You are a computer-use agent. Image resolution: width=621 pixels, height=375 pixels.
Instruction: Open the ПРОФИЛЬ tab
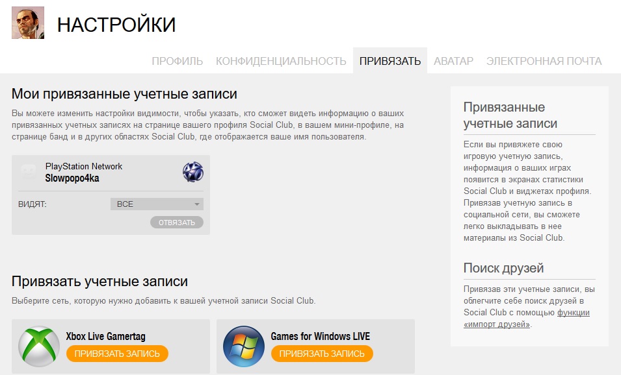(177, 61)
